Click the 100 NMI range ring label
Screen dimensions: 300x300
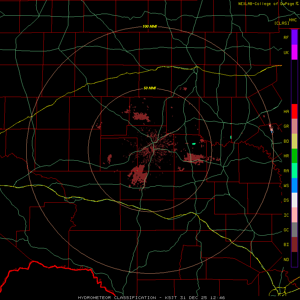(x=150, y=26)
